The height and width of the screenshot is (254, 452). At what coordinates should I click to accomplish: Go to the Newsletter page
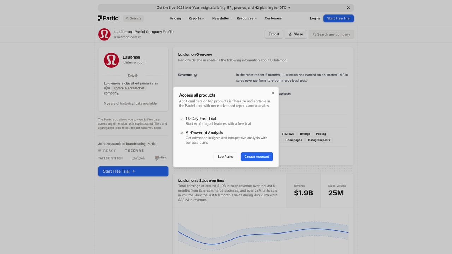click(221, 18)
